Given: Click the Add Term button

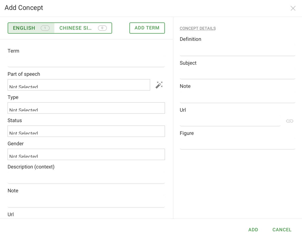Looking at the screenshot, I should click(147, 28).
